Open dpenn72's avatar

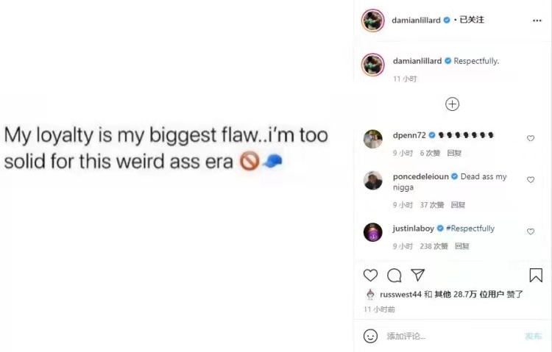click(x=373, y=139)
